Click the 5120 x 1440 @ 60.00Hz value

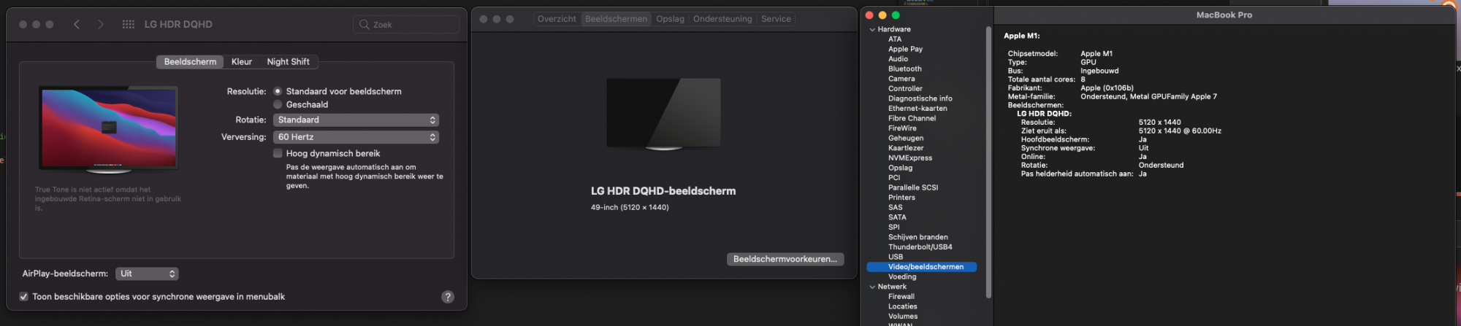coord(1180,131)
